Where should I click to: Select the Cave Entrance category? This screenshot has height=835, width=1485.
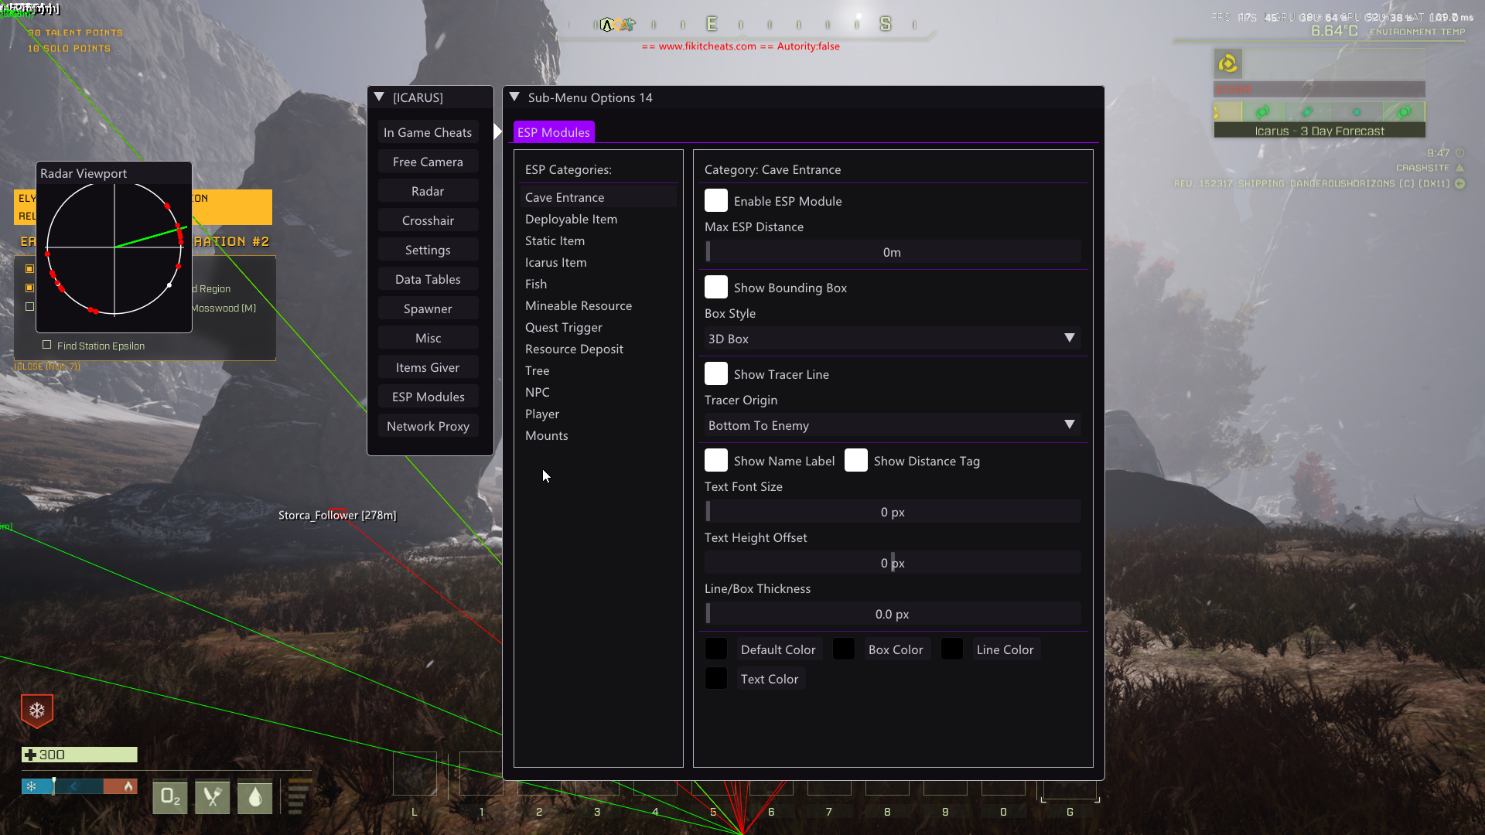click(x=599, y=197)
